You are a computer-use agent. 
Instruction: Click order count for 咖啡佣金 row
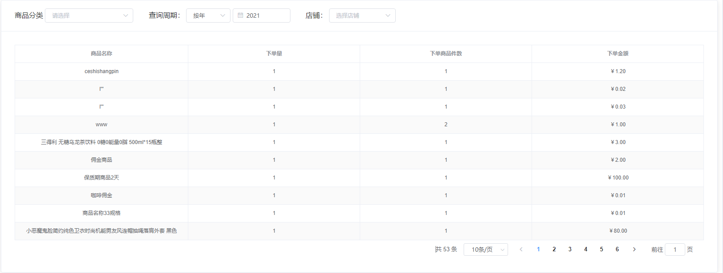click(x=274, y=195)
